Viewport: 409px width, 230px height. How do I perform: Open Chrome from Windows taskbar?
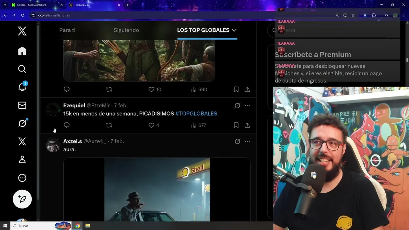coord(77,226)
